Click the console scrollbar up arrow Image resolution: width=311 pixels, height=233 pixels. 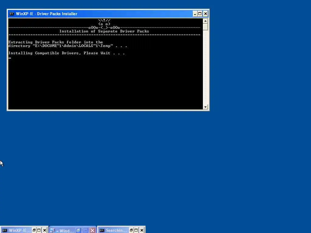[205, 21]
